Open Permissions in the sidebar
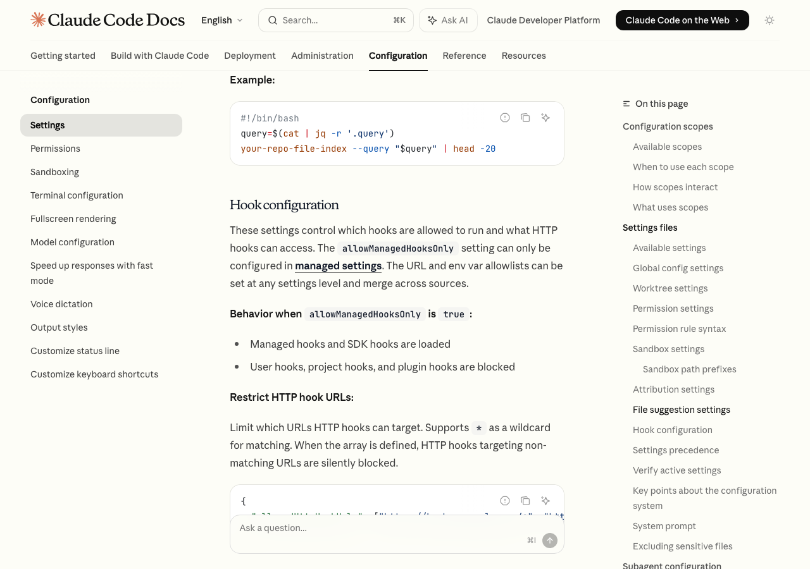 (x=55, y=149)
